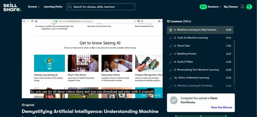Click the browser back arrow in video
Image resolution: width=257 pixels, height=117 pixels.
point(24,21)
